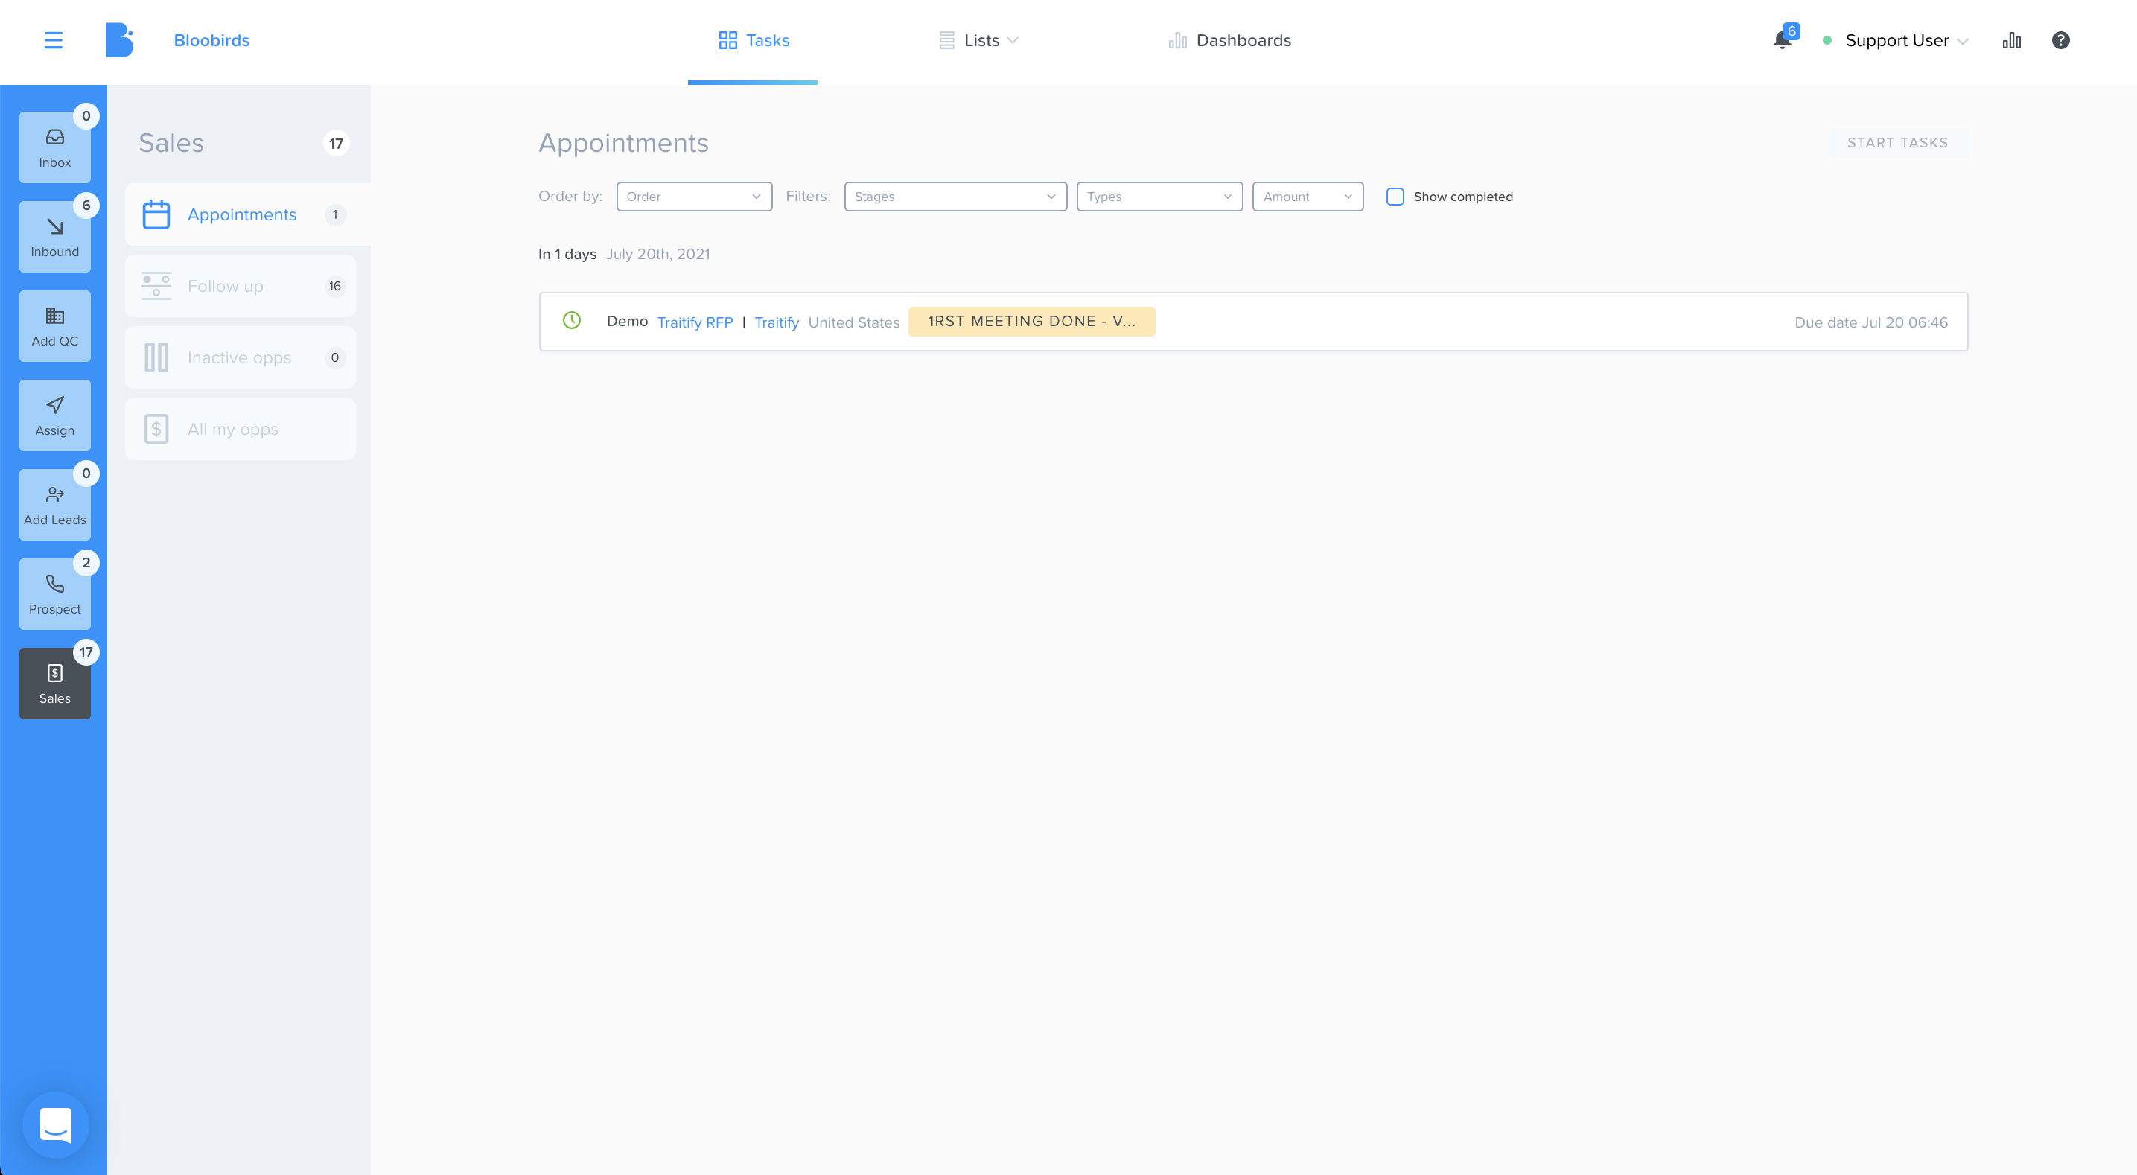Click the Lists stacked-lines icon
Image resolution: width=2137 pixels, height=1175 pixels.
(x=946, y=39)
